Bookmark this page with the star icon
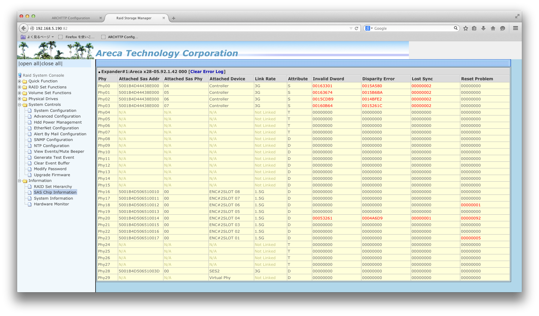Image resolution: width=539 pixels, height=316 pixels. pos(466,28)
